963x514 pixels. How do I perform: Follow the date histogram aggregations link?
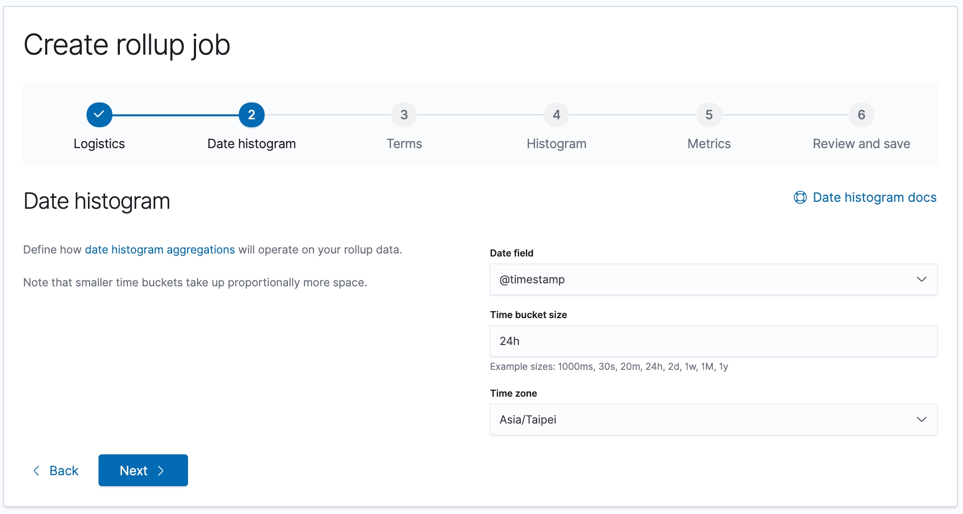pos(160,250)
